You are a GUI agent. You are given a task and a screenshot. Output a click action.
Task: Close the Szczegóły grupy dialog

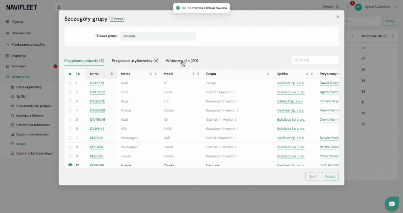click(337, 17)
